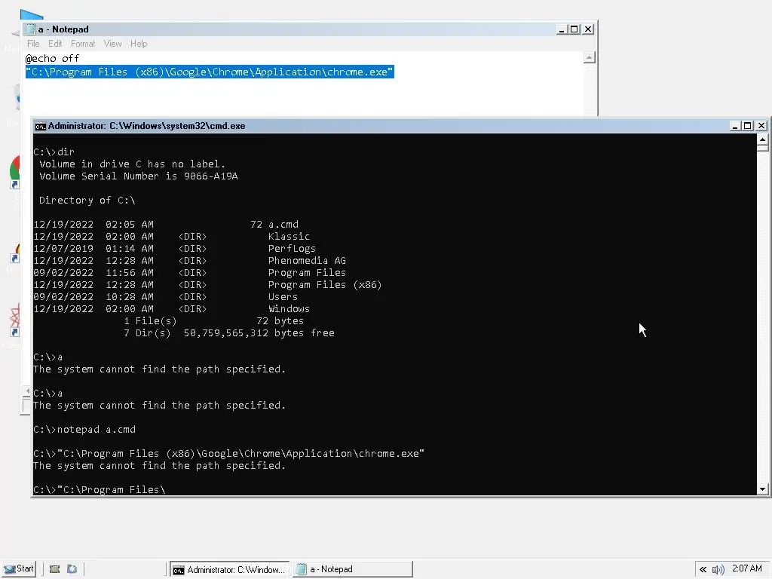Maximize the Administrator cmd.exe window
Viewport: 772px width, 579px height.
pyautogui.click(x=747, y=126)
